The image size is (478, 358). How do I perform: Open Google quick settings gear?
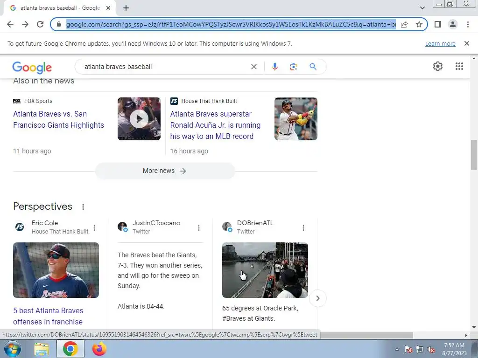tap(438, 66)
